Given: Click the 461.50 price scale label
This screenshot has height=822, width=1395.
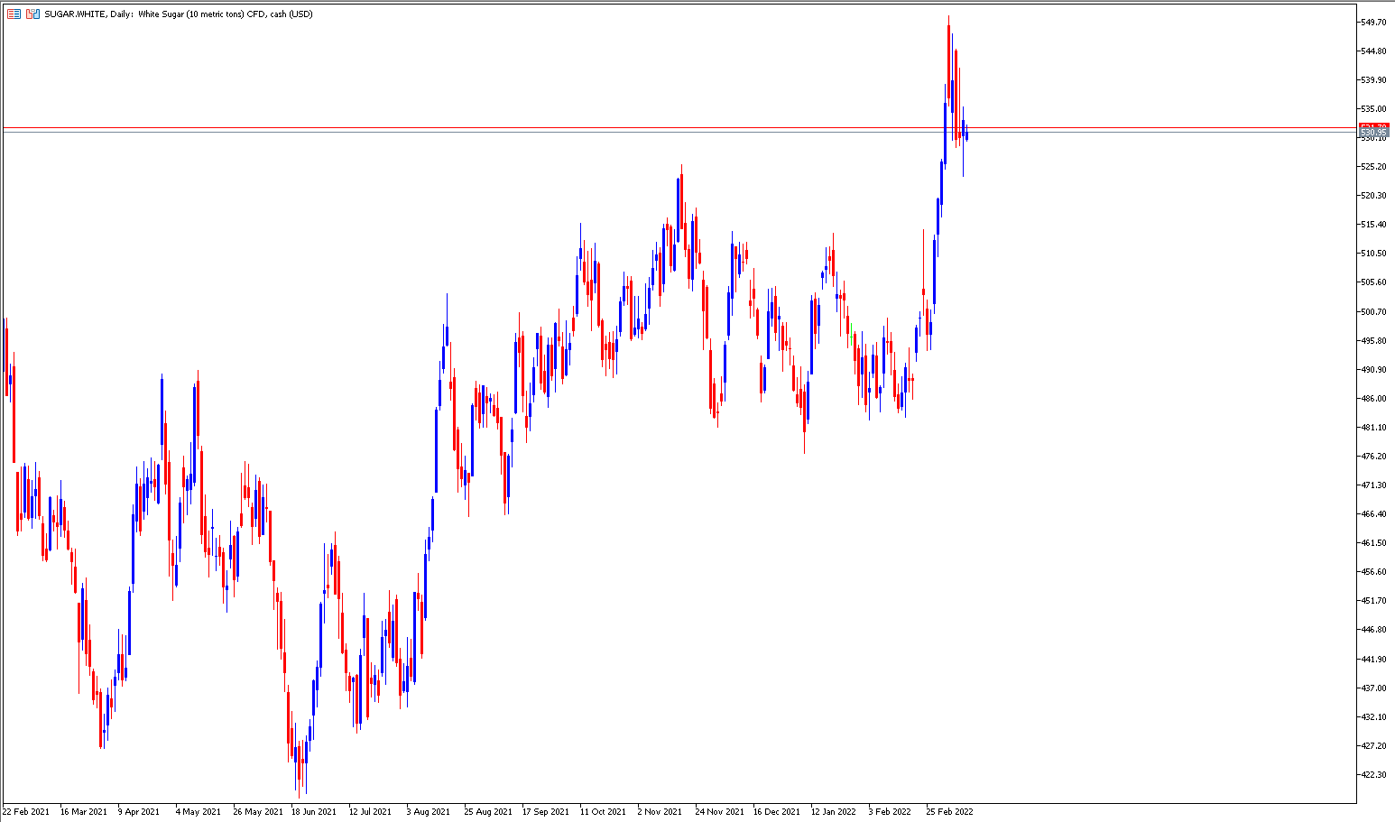Looking at the screenshot, I should (1372, 542).
